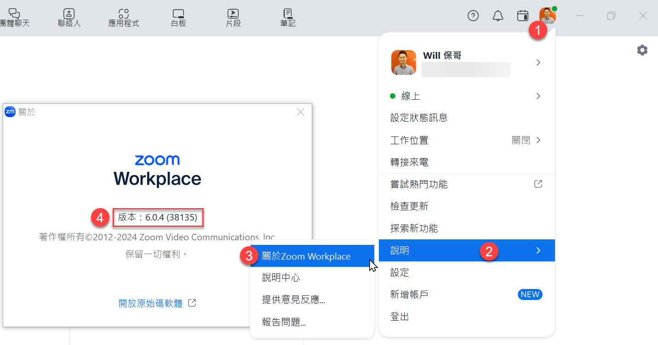The height and width of the screenshot is (345, 658).
Task: Open the Apps tab
Action: tap(124, 18)
